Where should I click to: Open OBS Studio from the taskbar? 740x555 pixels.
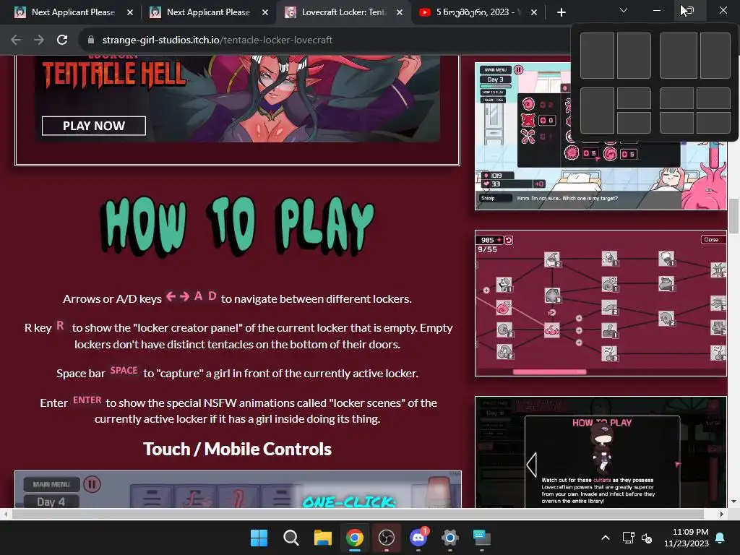point(387,538)
